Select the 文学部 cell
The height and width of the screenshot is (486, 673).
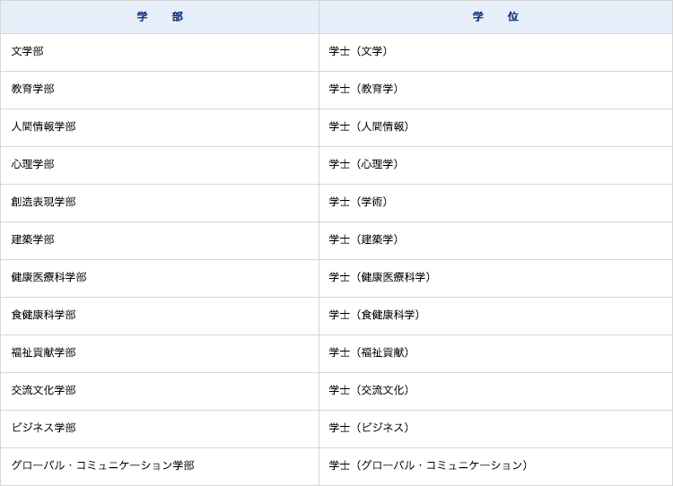tap(28, 52)
